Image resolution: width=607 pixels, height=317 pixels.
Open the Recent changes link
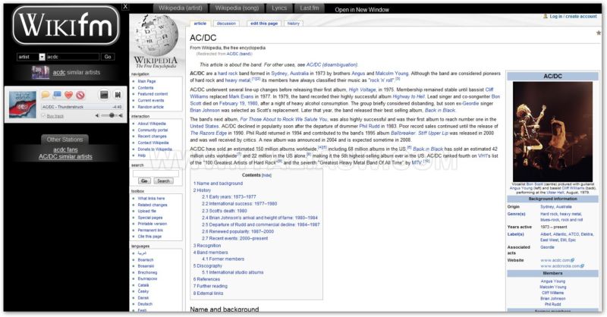coord(153,137)
